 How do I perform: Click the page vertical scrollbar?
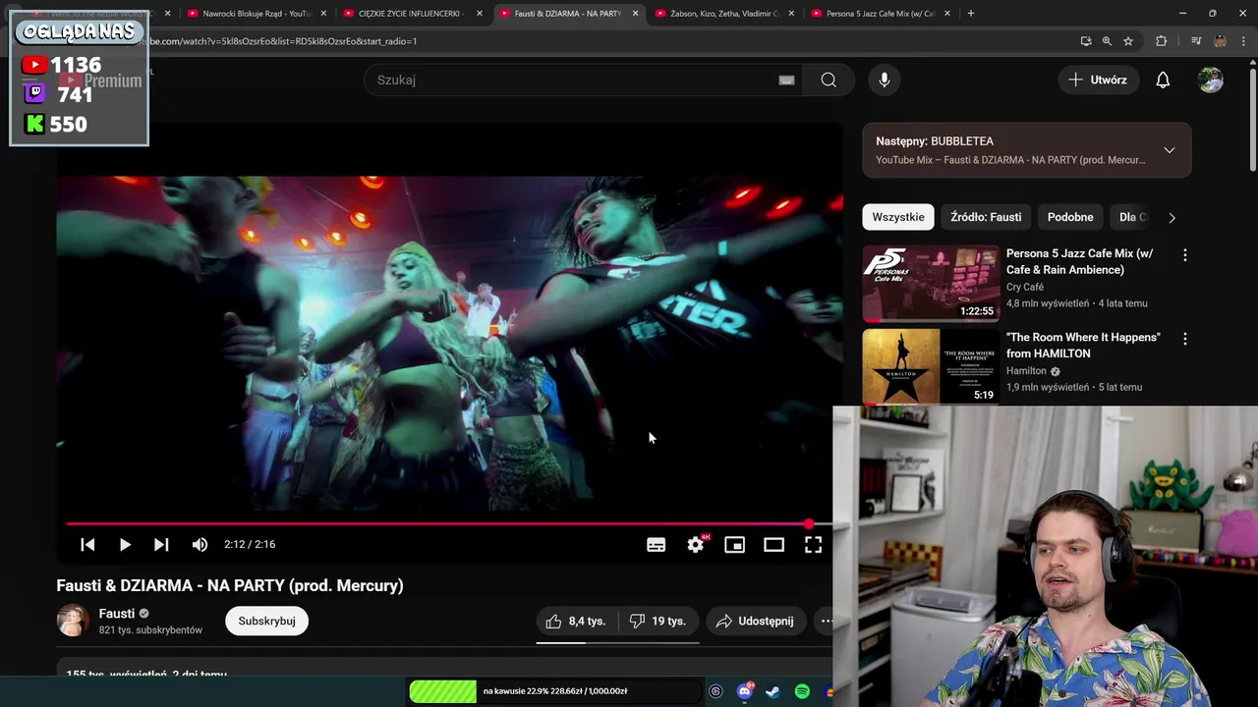click(x=1252, y=118)
